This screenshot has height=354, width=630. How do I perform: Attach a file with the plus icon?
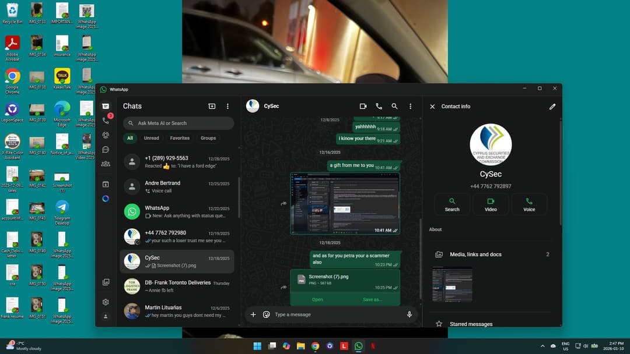(x=253, y=315)
